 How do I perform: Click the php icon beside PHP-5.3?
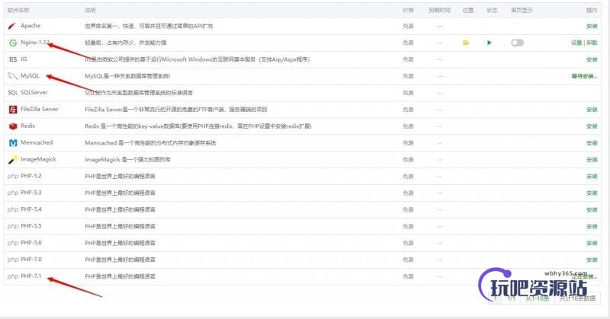[x=13, y=193]
